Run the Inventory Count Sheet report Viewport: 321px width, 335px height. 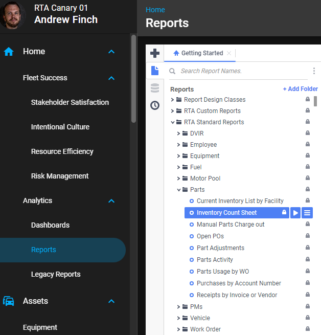coord(295,213)
